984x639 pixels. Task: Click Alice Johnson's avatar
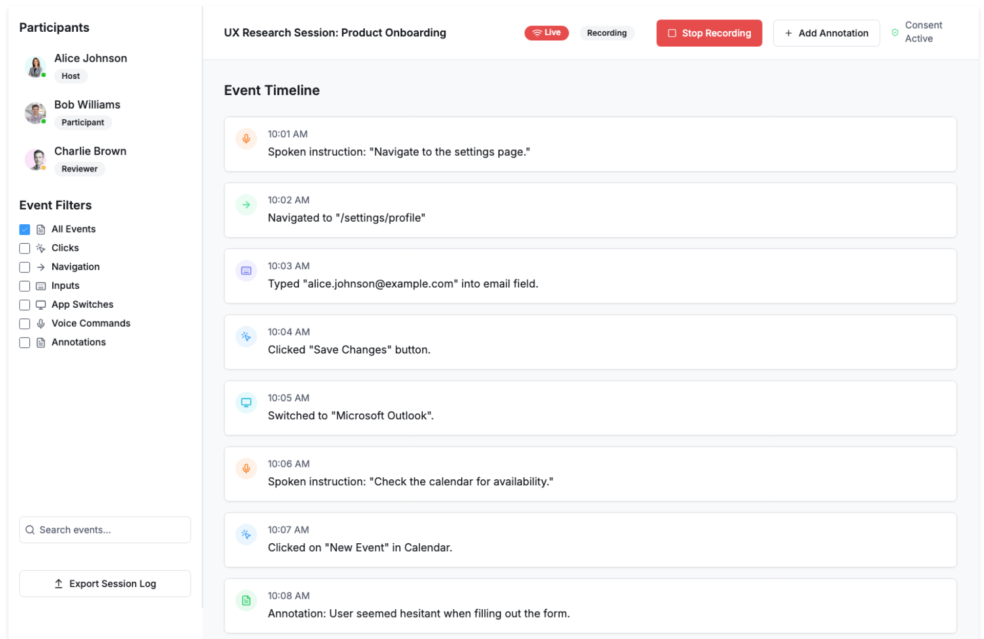[x=35, y=67]
